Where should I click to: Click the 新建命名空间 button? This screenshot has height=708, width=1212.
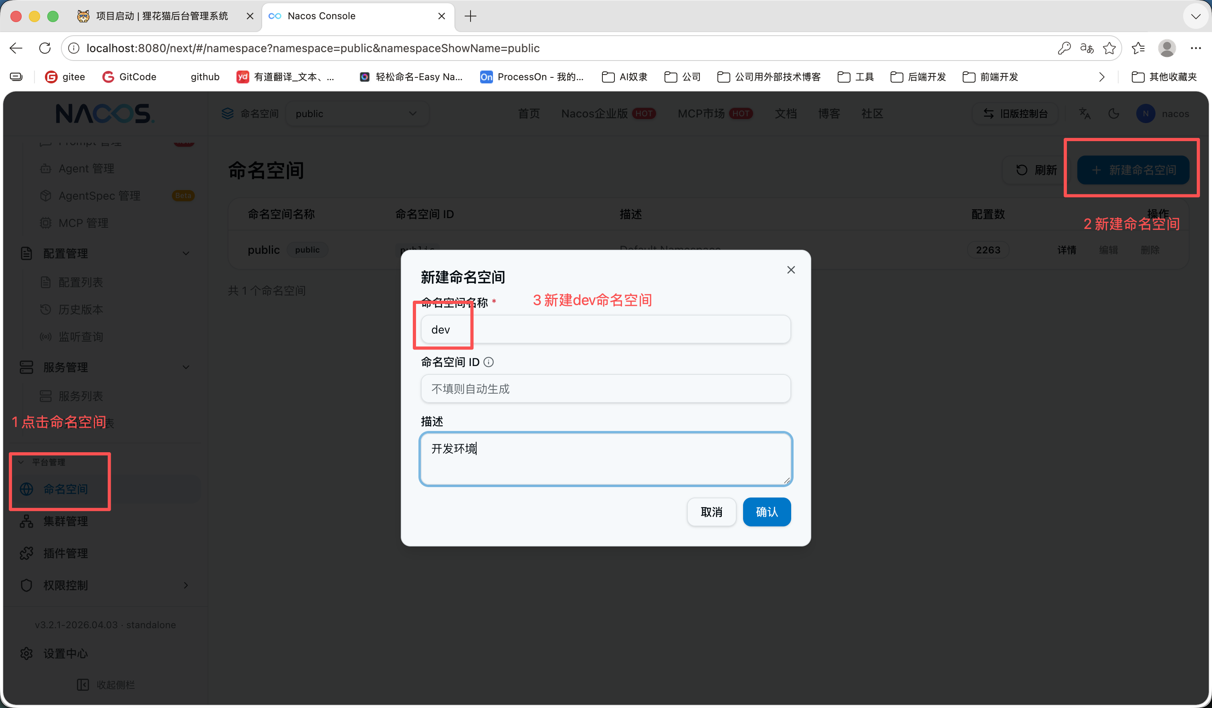coord(1133,170)
